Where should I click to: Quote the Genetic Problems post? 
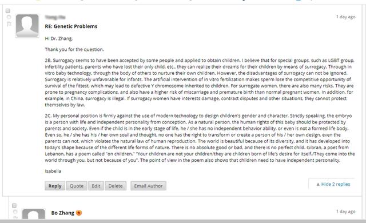point(77,186)
